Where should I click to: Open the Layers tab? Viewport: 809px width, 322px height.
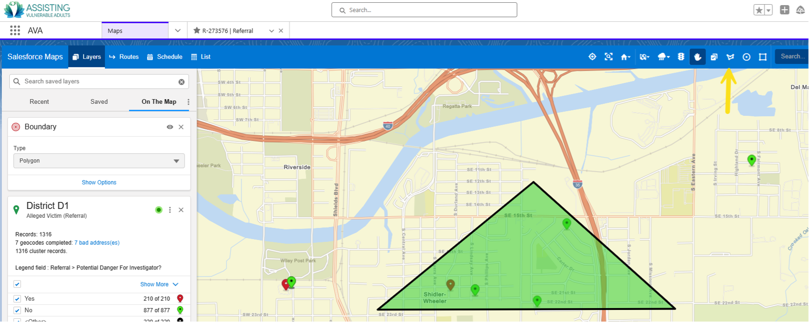(87, 57)
